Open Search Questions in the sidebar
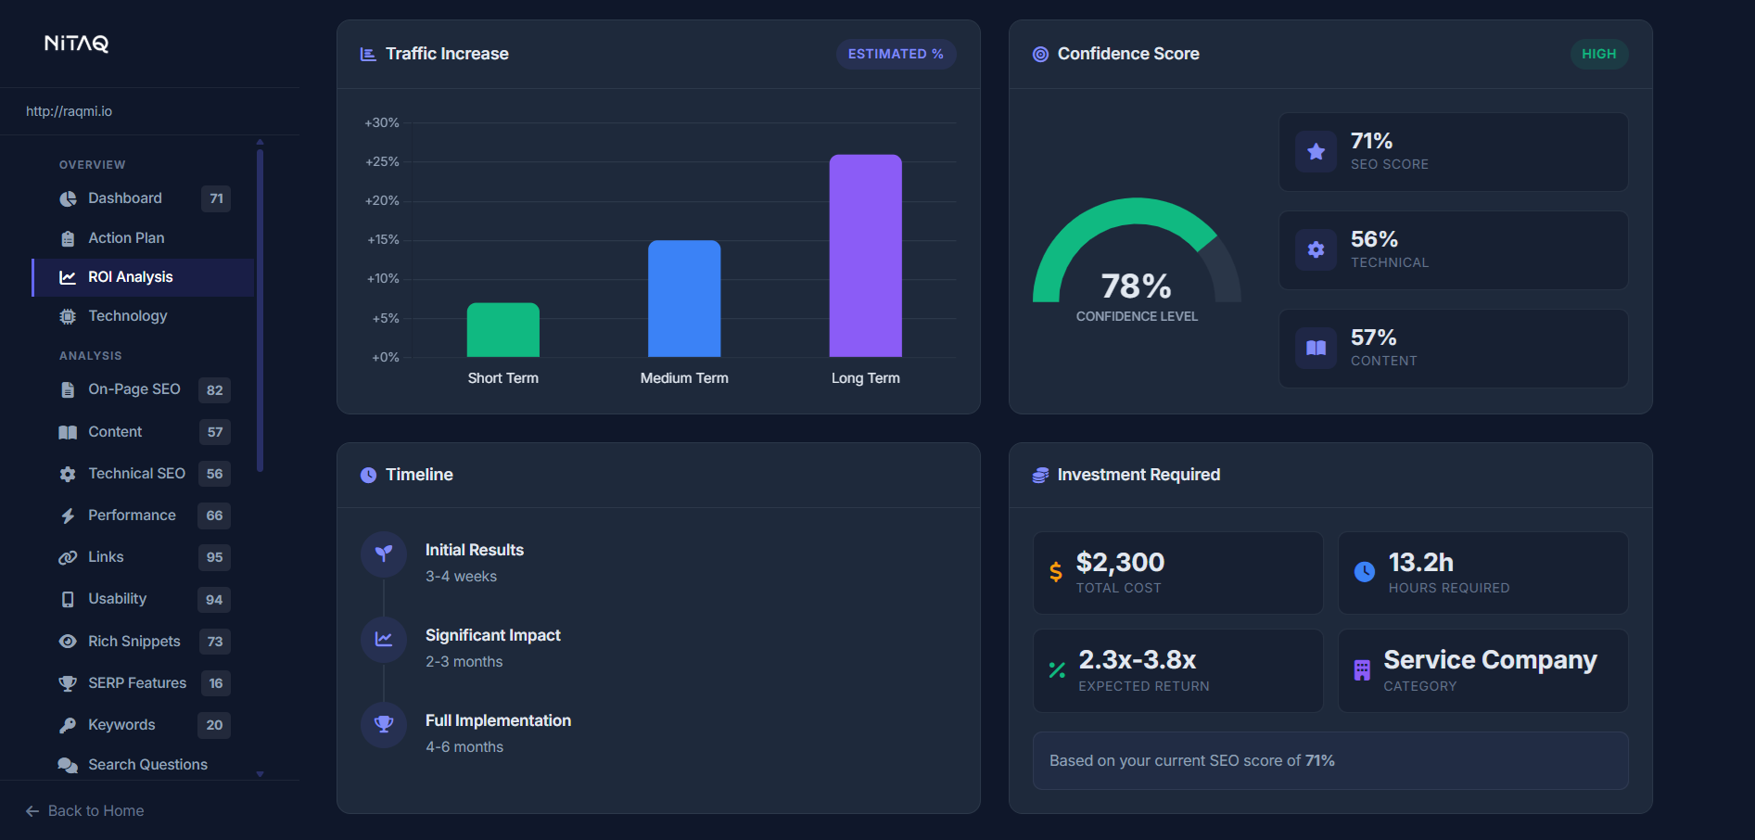 [x=144, y=765]
